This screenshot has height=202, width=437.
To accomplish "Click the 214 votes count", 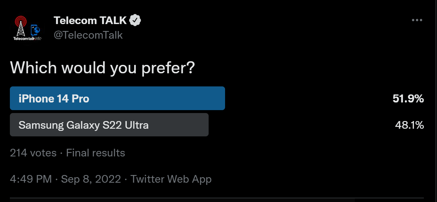I will [x=33, y=153].
